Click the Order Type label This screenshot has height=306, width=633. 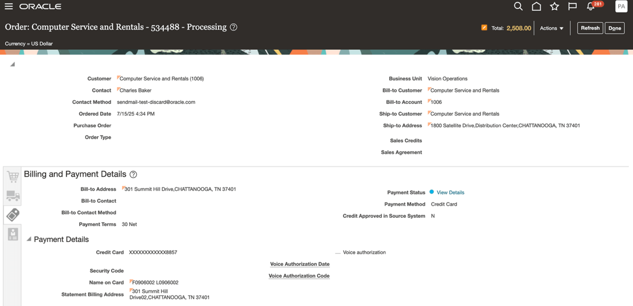(98, 137)
